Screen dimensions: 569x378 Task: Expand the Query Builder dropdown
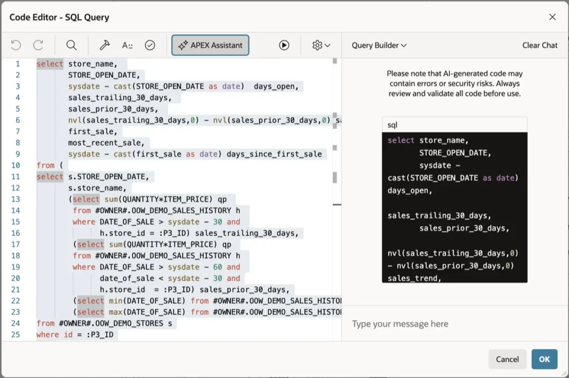coord(379,46)
